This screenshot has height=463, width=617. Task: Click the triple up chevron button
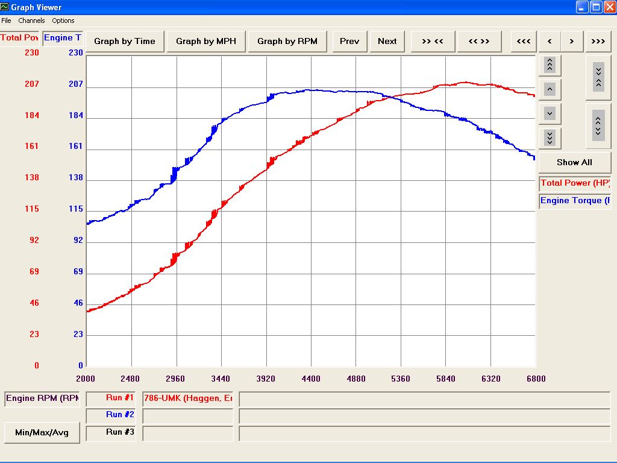(550, 65)
